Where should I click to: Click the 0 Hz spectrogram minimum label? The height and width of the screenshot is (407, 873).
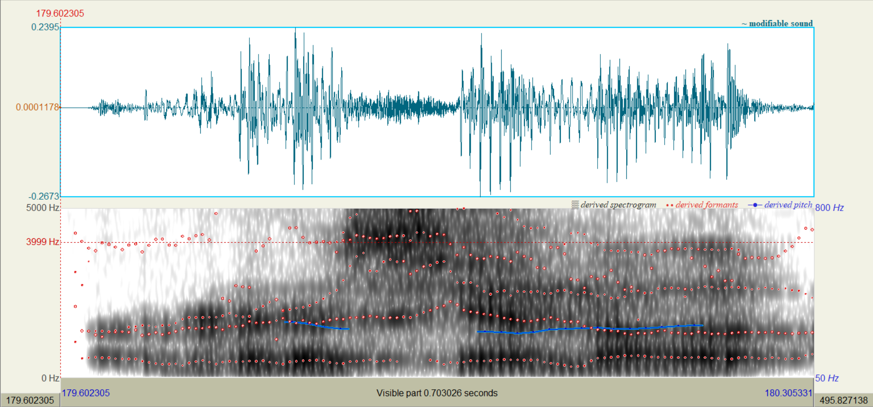coord(50,378)
